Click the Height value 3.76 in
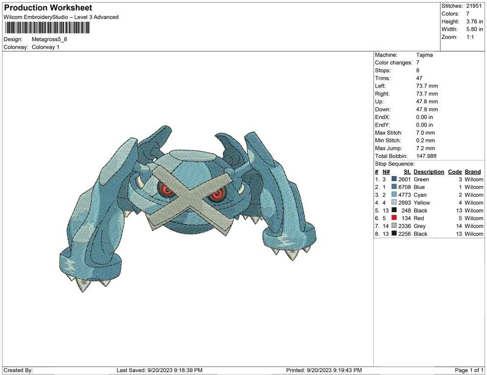 (475, 22)
